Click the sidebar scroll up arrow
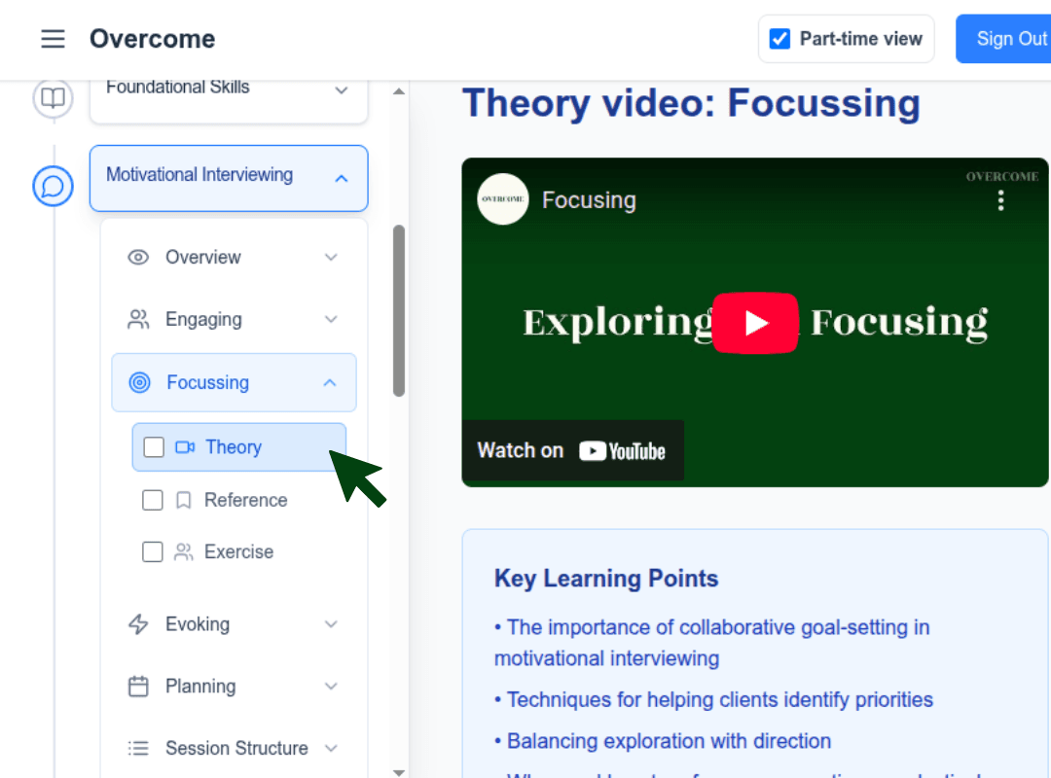Viewport: 1051px width, 778px height. [399, 91]
